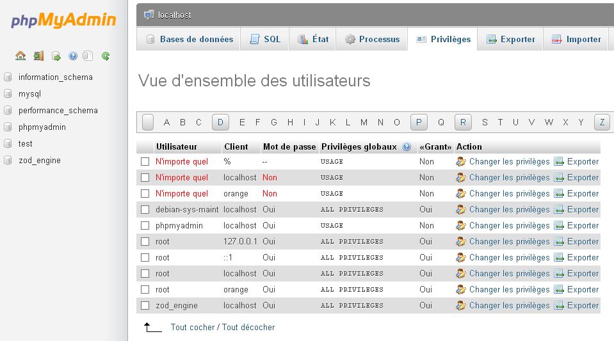This screenshot has width=614, height=341.
Task: Click the localhost server icon
Action: coord(149,15)
